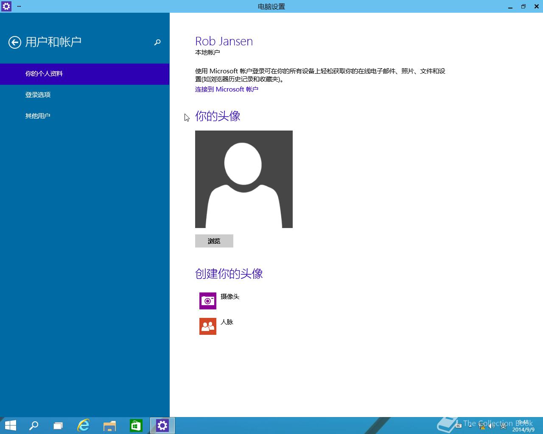Open taskbar Search magnifier
The height and width of the screenshot is (434, 543).
pyautogui.click(x=34, y=426)
